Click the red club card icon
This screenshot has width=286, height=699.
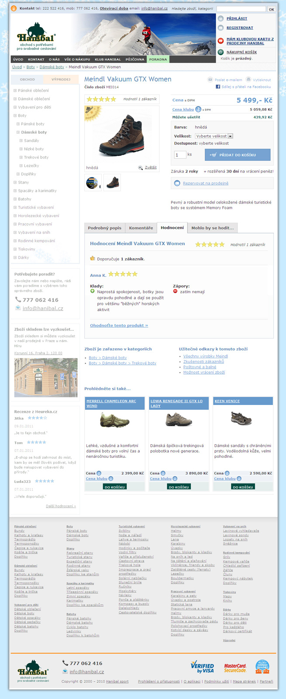pos(221,41)
